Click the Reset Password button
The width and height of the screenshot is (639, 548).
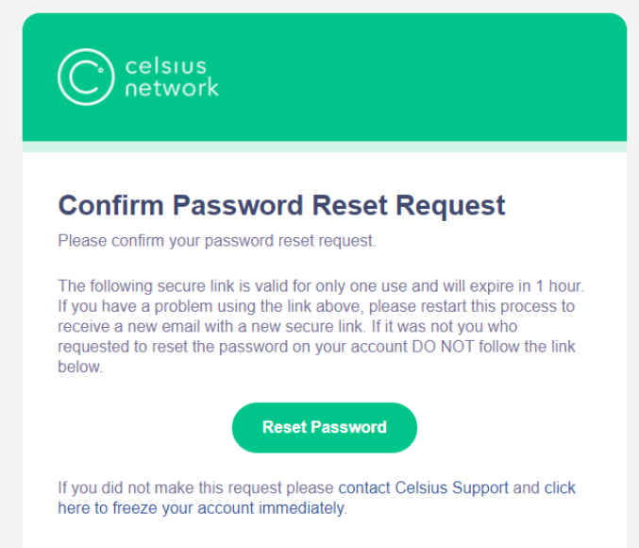tap(325, 427)
